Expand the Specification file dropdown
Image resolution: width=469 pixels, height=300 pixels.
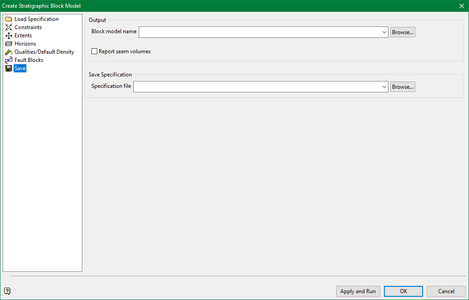click(x=384, y=86)
